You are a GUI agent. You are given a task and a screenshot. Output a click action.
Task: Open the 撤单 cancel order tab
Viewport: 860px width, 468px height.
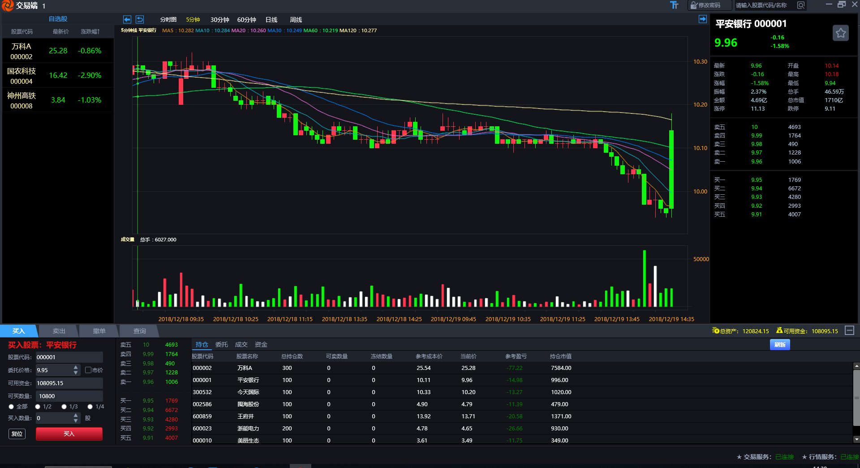point(99,331)
